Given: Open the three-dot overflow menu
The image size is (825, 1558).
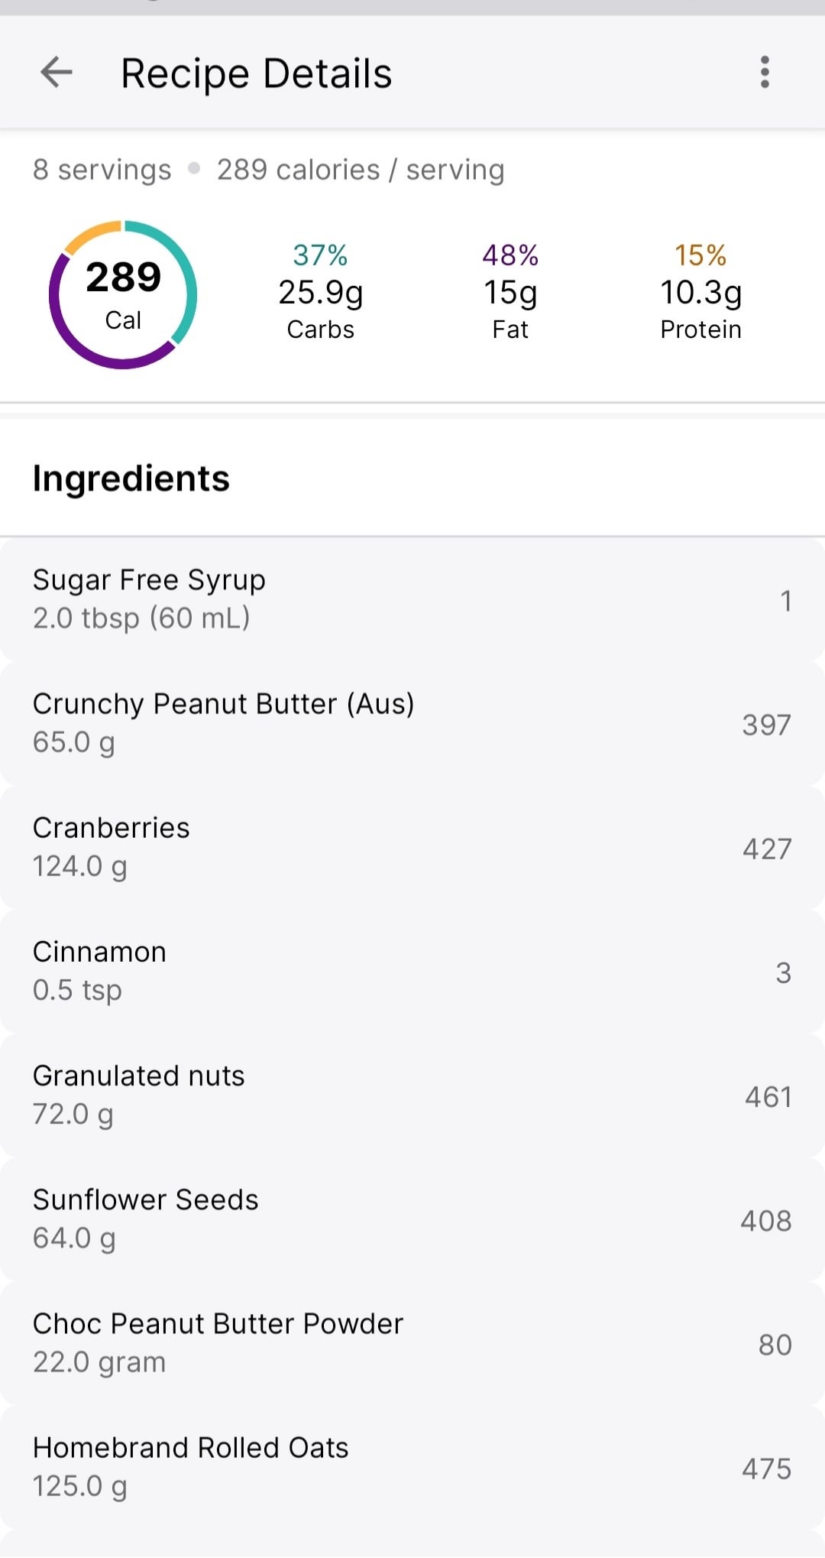Looking at the screenshot, I should coord(765,73).
